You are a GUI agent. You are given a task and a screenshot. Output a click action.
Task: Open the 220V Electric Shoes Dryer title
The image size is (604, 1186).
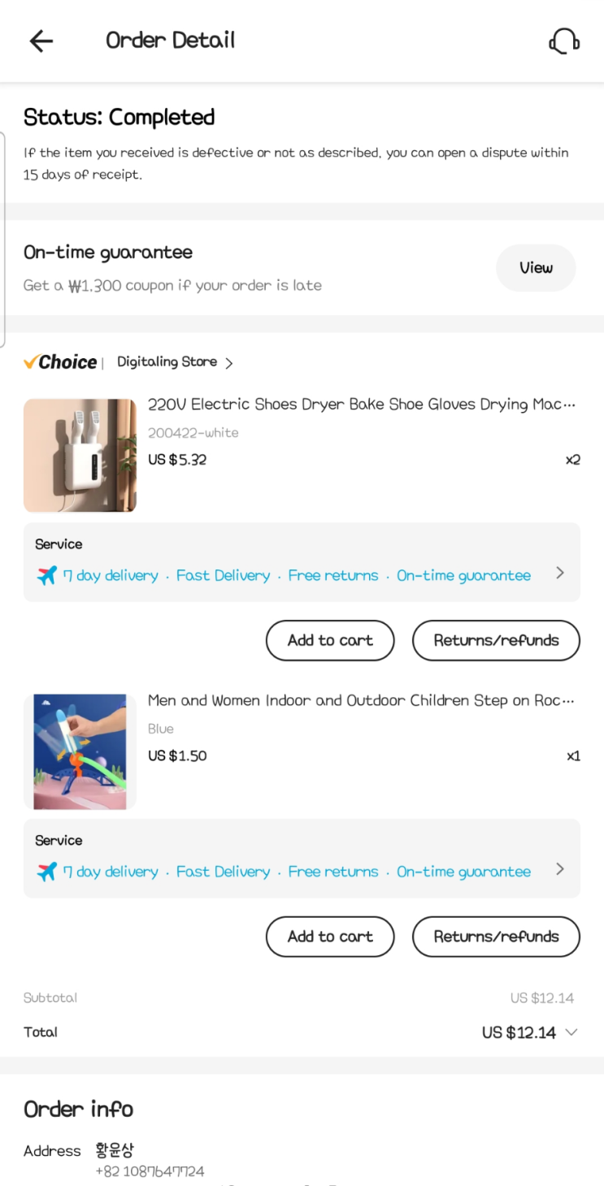pyautogui.click(x=361, y=405)
